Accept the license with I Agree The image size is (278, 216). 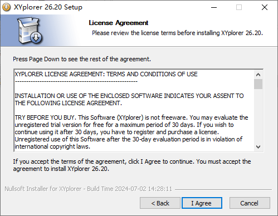pos(202,203)
